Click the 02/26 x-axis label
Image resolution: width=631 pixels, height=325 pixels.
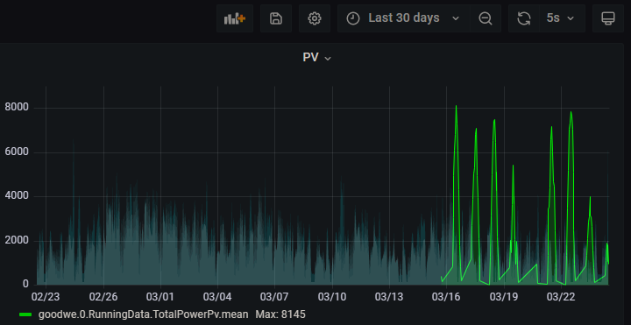coord(103,297)
